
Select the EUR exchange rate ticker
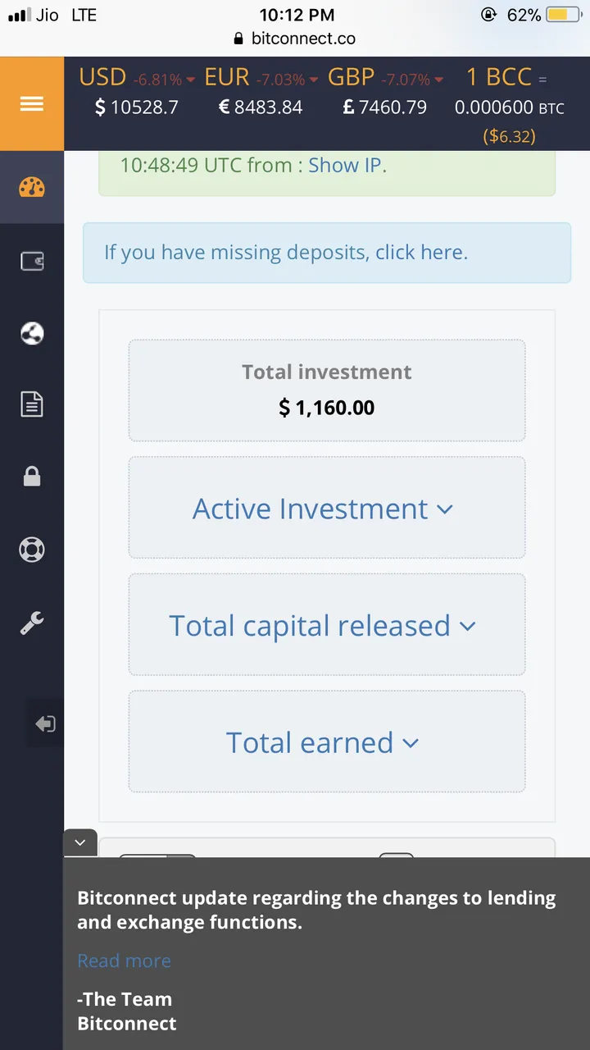click(261, 92)
